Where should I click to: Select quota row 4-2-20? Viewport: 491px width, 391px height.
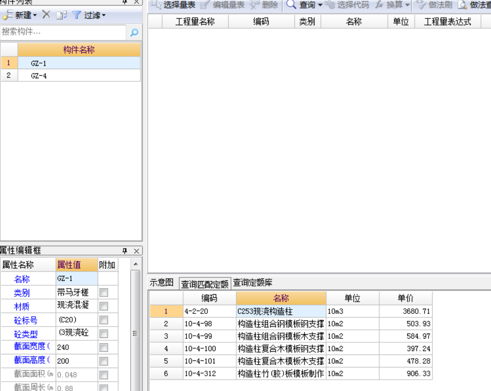291,311
